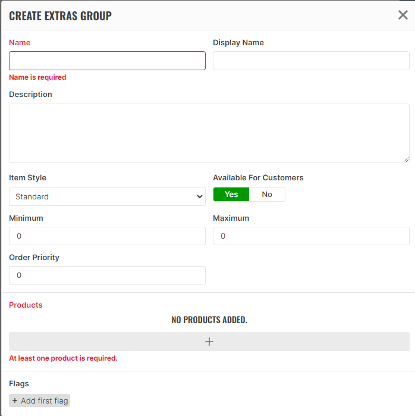Image resolution: width=415 pixels, height=416 pixels.
Task: Click the red Products section heading
Action: (x=26, y=305)
